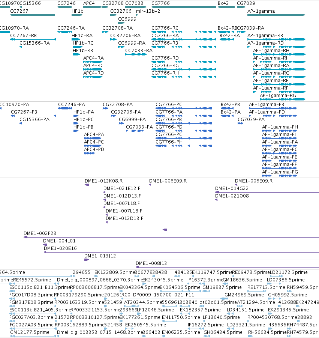Open EST GM24969.5prime
The height and width of the screenshot is (338, 319).
click(x=244, y=295)
